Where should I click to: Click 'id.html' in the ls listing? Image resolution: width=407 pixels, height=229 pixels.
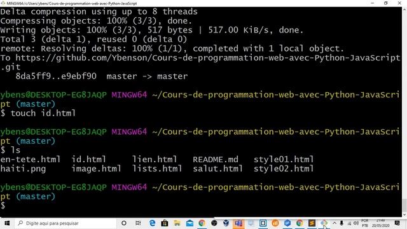(x=89, y=159)
